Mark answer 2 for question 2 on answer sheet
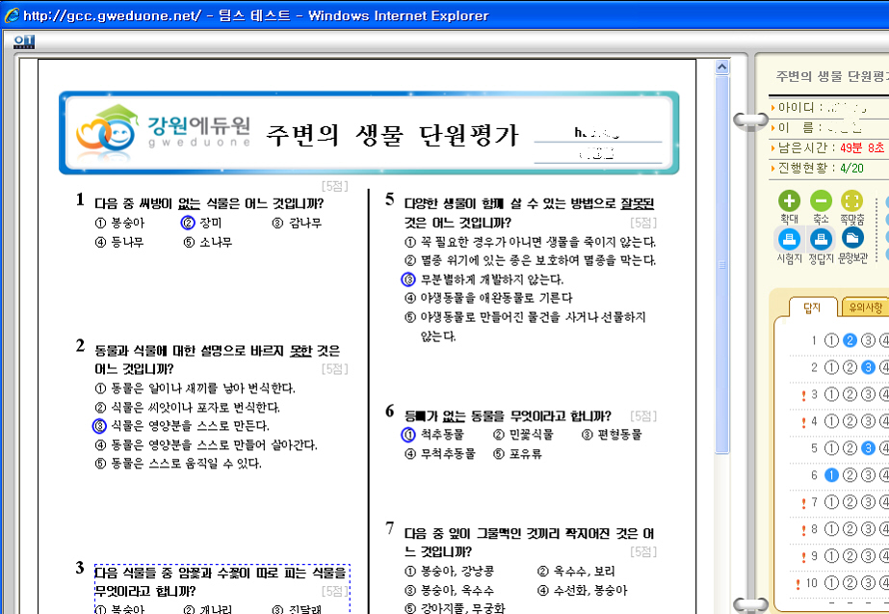 [x=850, y=367]
